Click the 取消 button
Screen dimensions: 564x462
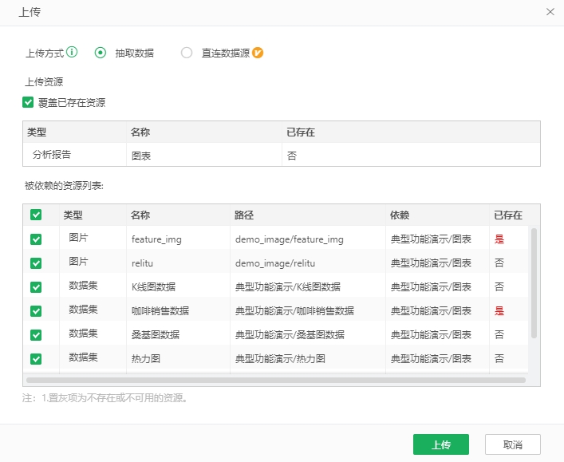click(x=513, y=444)
